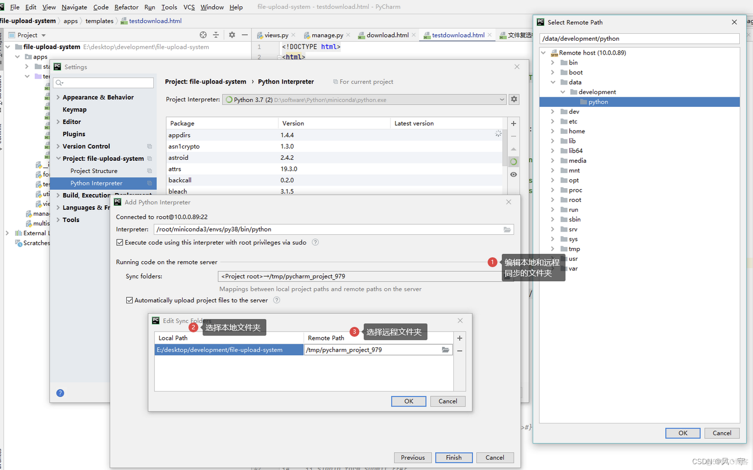
Task: Uninstall selected package using minus icon
Action: click(x=513, y=136)
